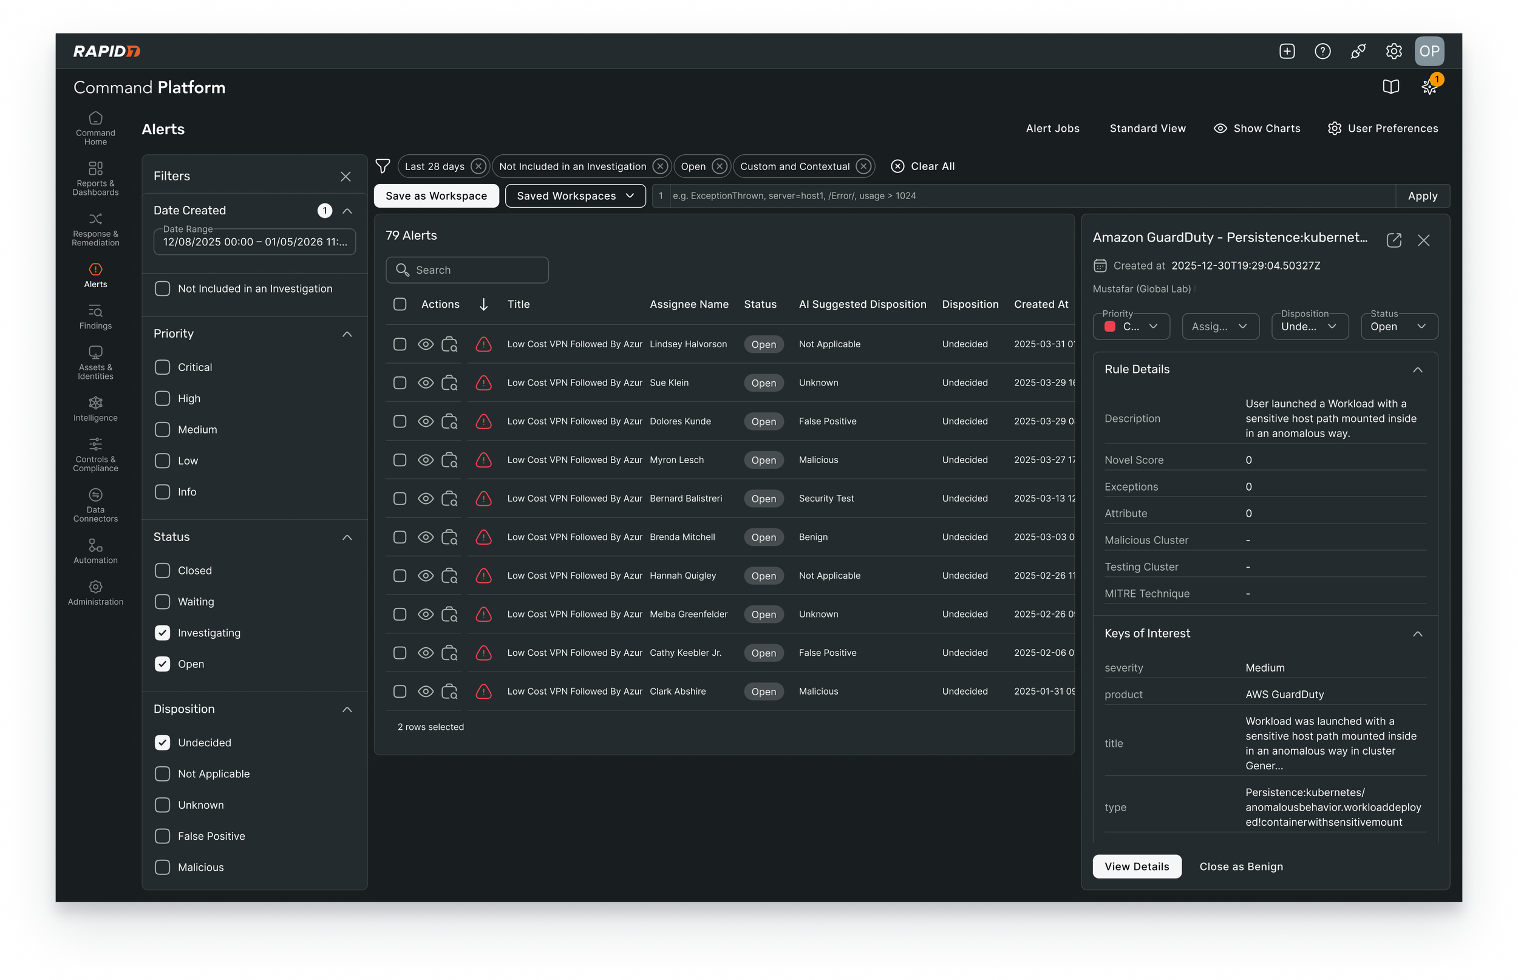This screenshot has width=1518, height=980.
Task: Open the Status dropdown showing Open
Action: (1398, 327)
